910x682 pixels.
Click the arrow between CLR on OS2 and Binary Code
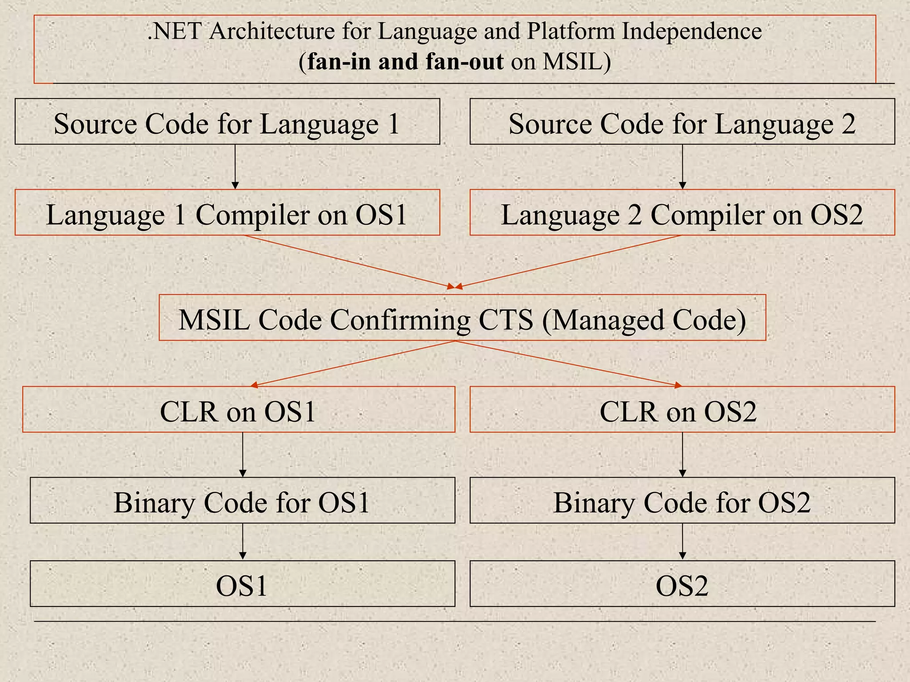coord(682,454)
